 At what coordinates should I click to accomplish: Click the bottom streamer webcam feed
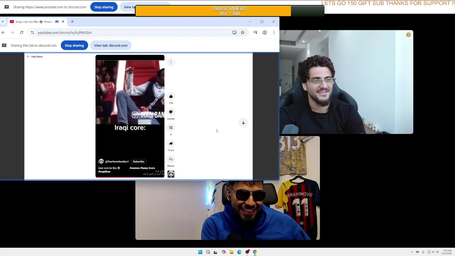click(x=227, y=210)
